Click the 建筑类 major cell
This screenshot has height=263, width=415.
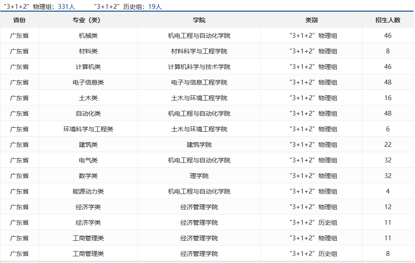pyautogui.click(x=88, y=145)
